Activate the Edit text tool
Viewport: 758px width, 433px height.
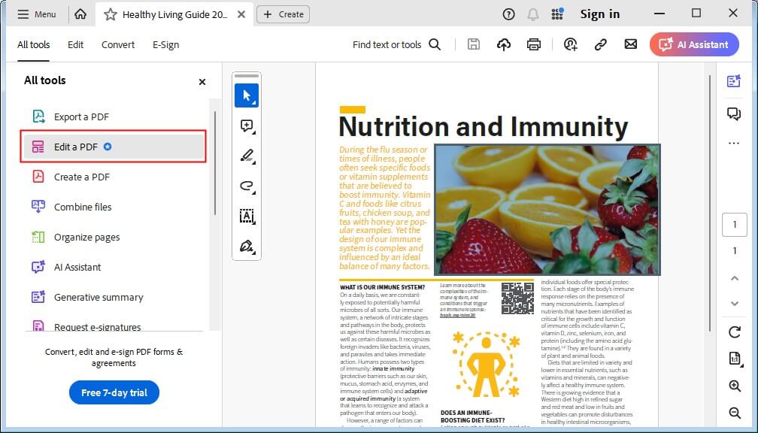pyautogui.click(x=246, y=216)
